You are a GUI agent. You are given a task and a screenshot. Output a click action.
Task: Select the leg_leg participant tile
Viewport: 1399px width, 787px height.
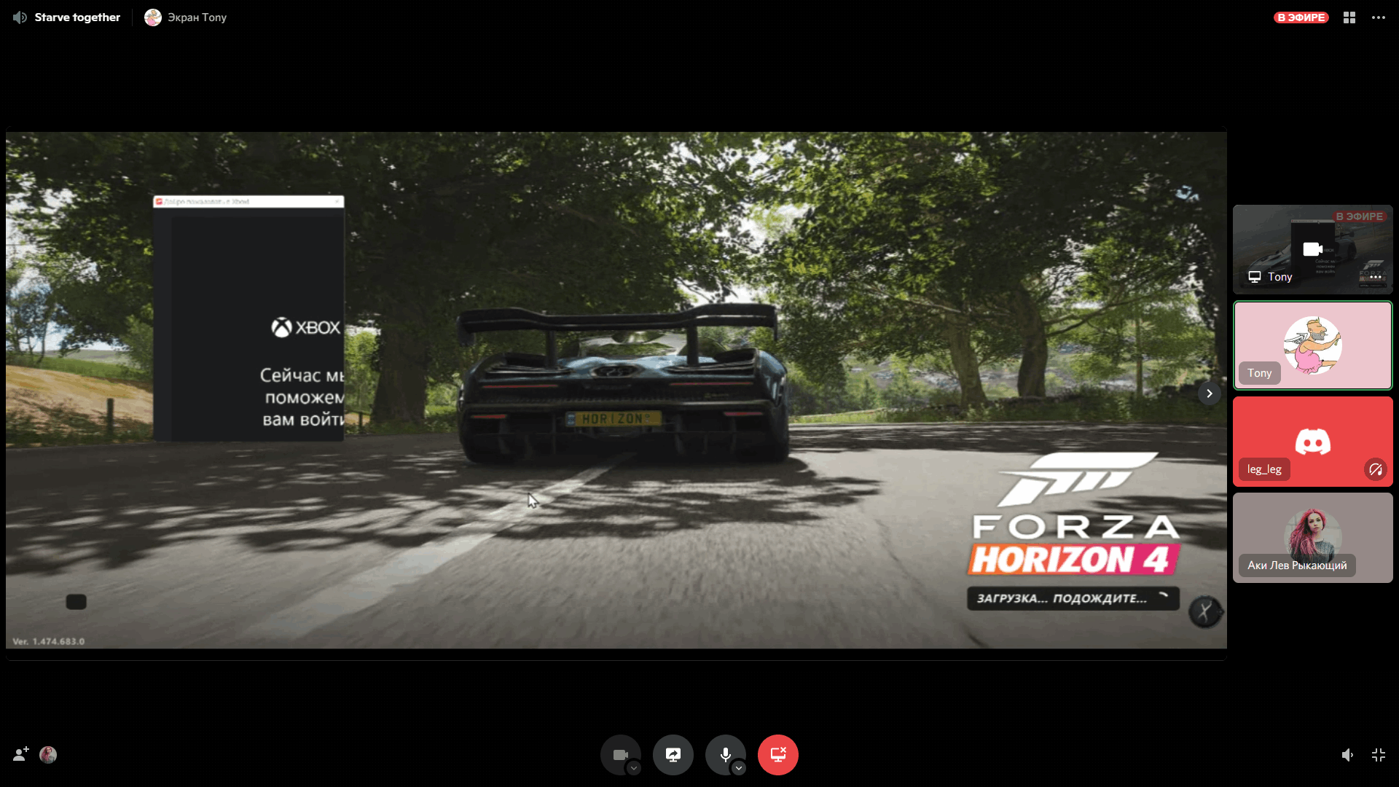click(1312, 442)
